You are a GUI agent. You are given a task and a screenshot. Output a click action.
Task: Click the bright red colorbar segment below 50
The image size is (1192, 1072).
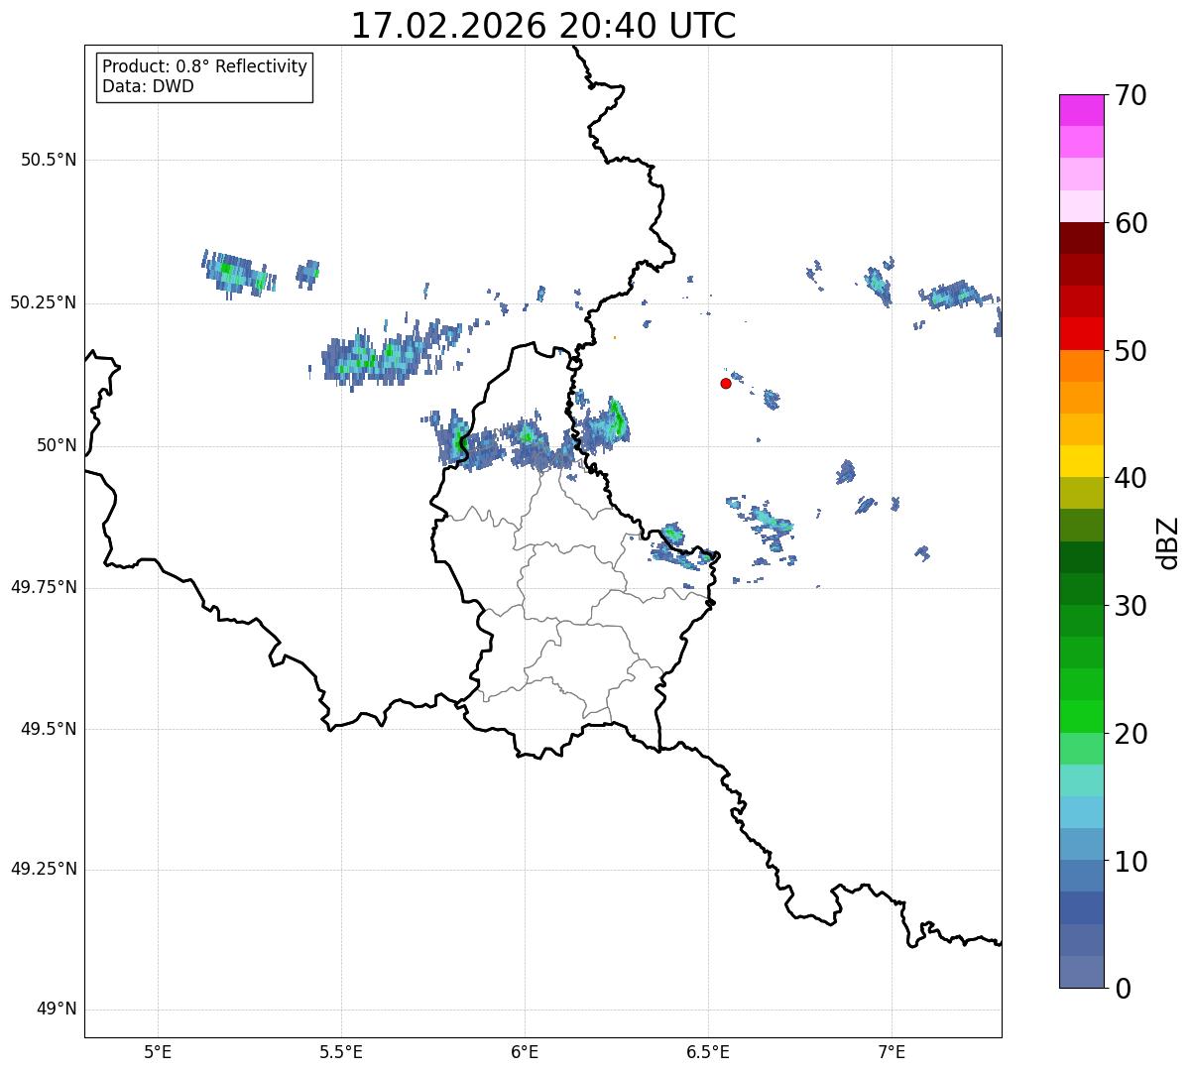pos(1081,334)
